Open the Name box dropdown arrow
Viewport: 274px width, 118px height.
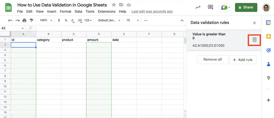coord(23,29)
